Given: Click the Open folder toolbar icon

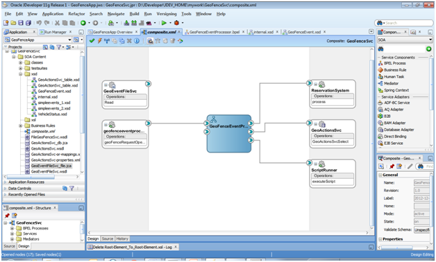Looking at the screenshot, I should (x=13, y=23).
